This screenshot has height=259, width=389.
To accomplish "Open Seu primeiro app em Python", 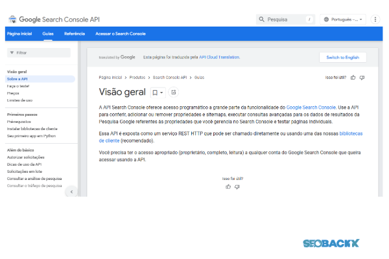I will coord(31,136).
